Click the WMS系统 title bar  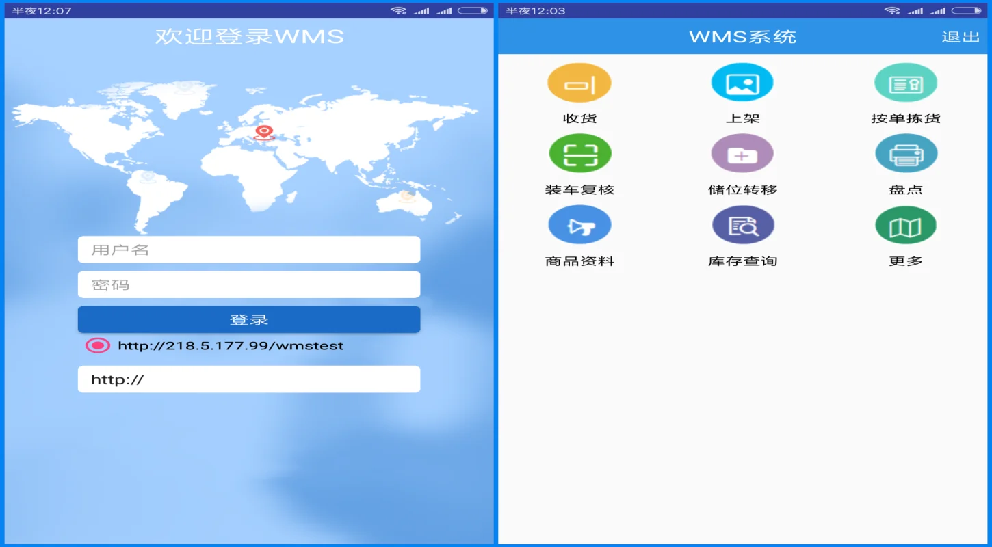click(x=742, y=36)
